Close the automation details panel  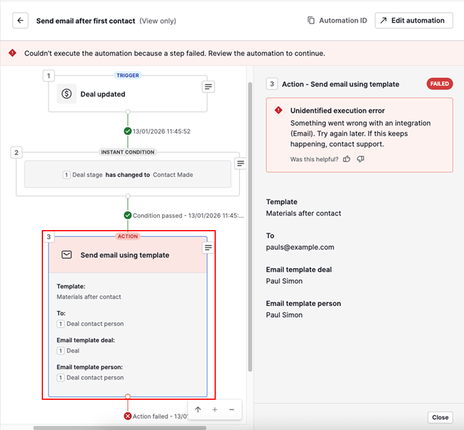click(440, 417)
